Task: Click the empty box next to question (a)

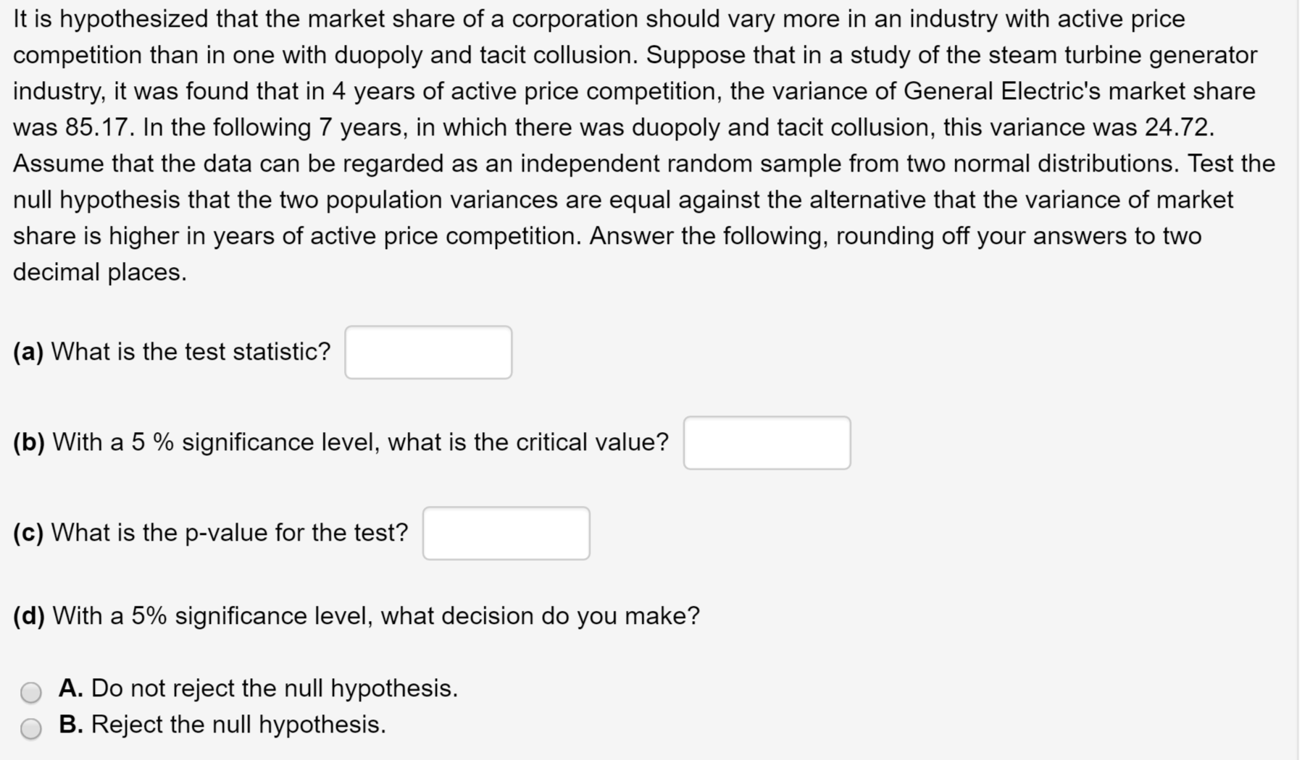Action: (x=427, y=352)
